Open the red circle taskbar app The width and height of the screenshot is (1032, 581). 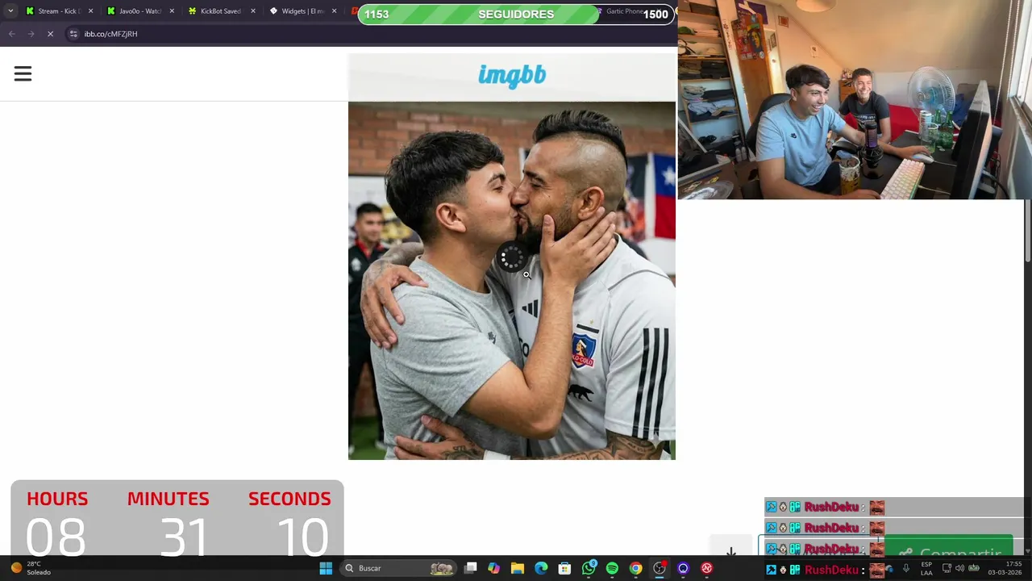click(706, 568)
